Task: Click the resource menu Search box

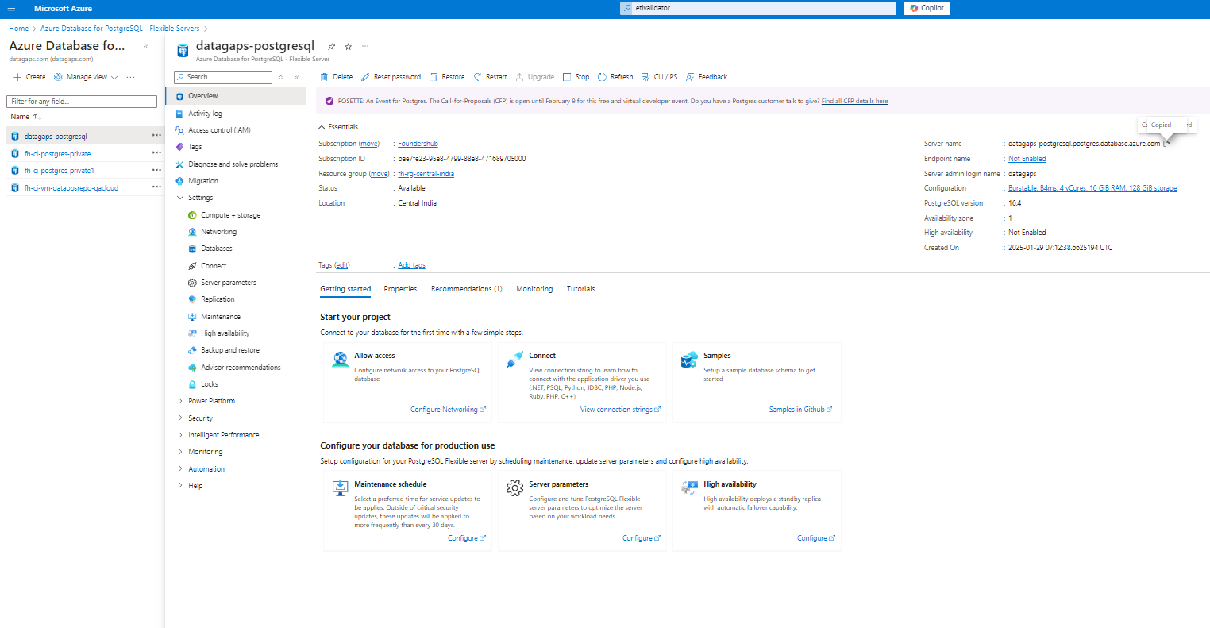Action: (223, 77)
